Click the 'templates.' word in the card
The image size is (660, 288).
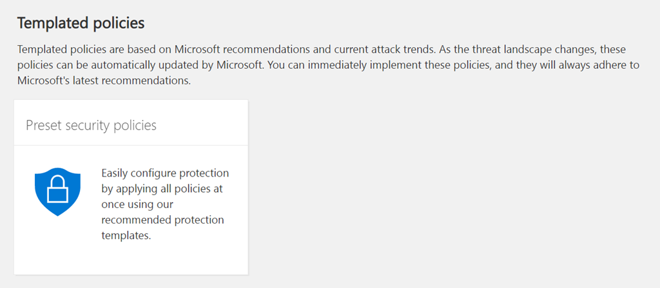pyautogui.click(x=126, y=235)
